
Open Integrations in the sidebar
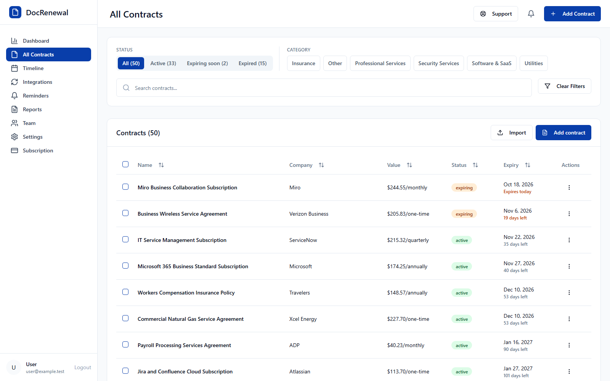pyautogui.click(x=48, y=82)
